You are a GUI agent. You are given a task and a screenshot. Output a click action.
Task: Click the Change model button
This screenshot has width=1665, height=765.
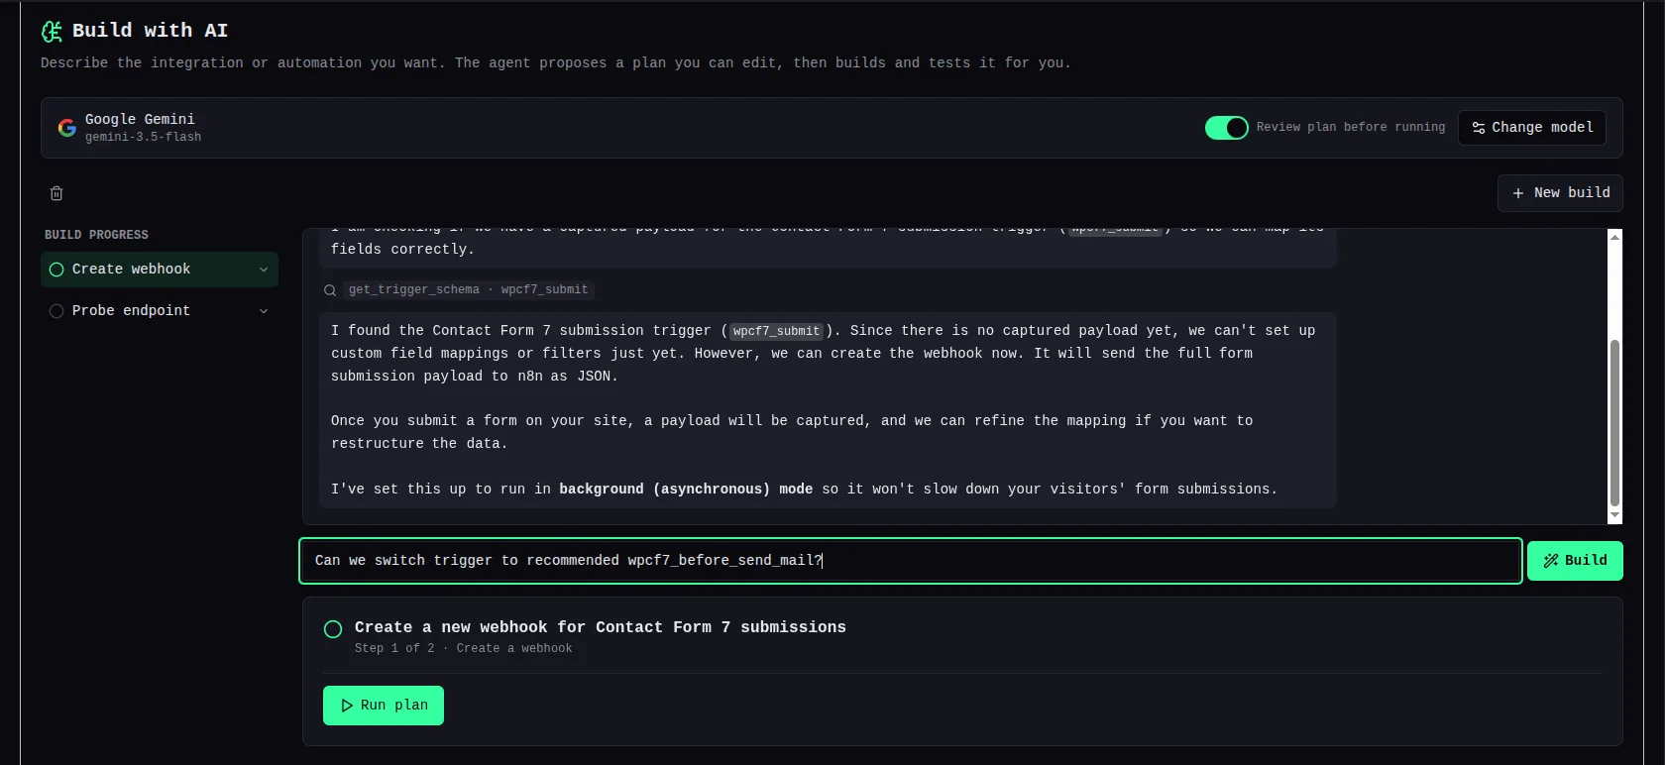point(1532,128)
